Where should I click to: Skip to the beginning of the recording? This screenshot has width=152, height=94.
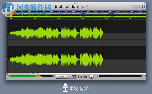[58, 77]
